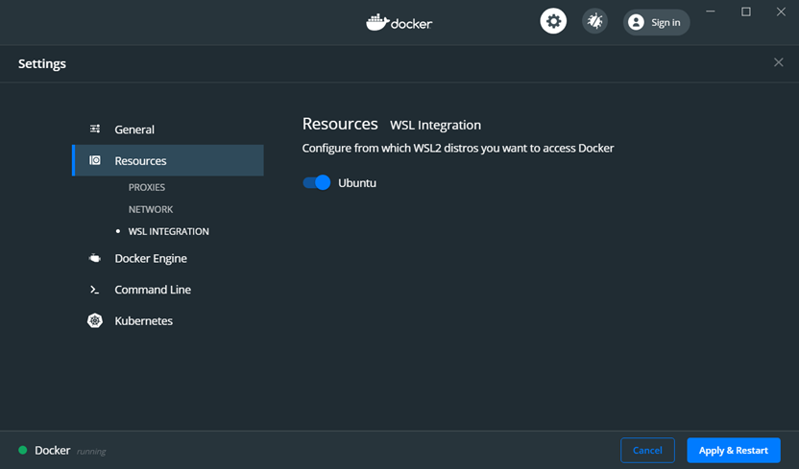Click the Command Line prompt icon
The width and height of the screenshot is (799, 469).
pyautogui.click(x=95, y=290)
